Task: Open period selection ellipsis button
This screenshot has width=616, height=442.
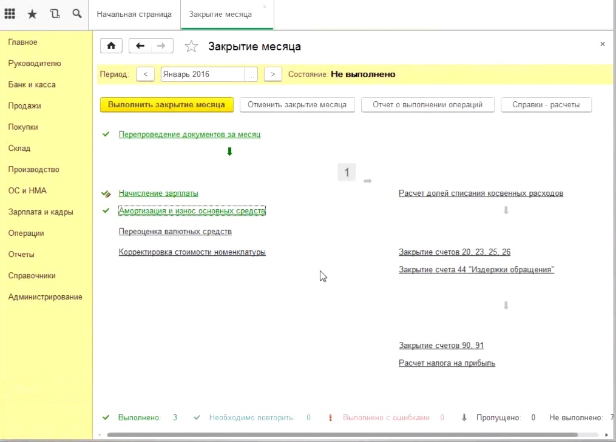Action: [x=251, y=74]
